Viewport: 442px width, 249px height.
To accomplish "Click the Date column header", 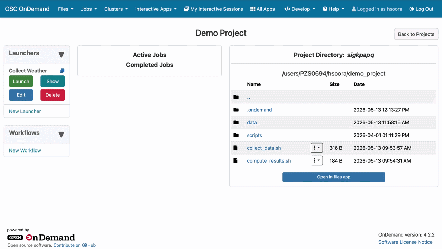I will pos(359,84).
